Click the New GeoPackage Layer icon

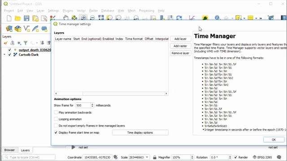[18, 29]
